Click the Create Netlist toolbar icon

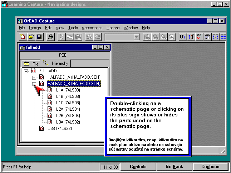pyautogui.click(x=207, y=37)
